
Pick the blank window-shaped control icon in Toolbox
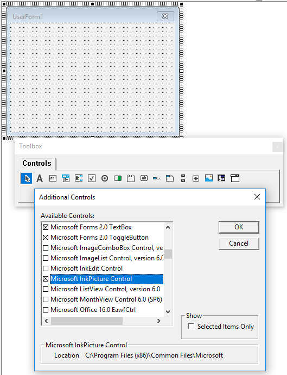[235, 178]
